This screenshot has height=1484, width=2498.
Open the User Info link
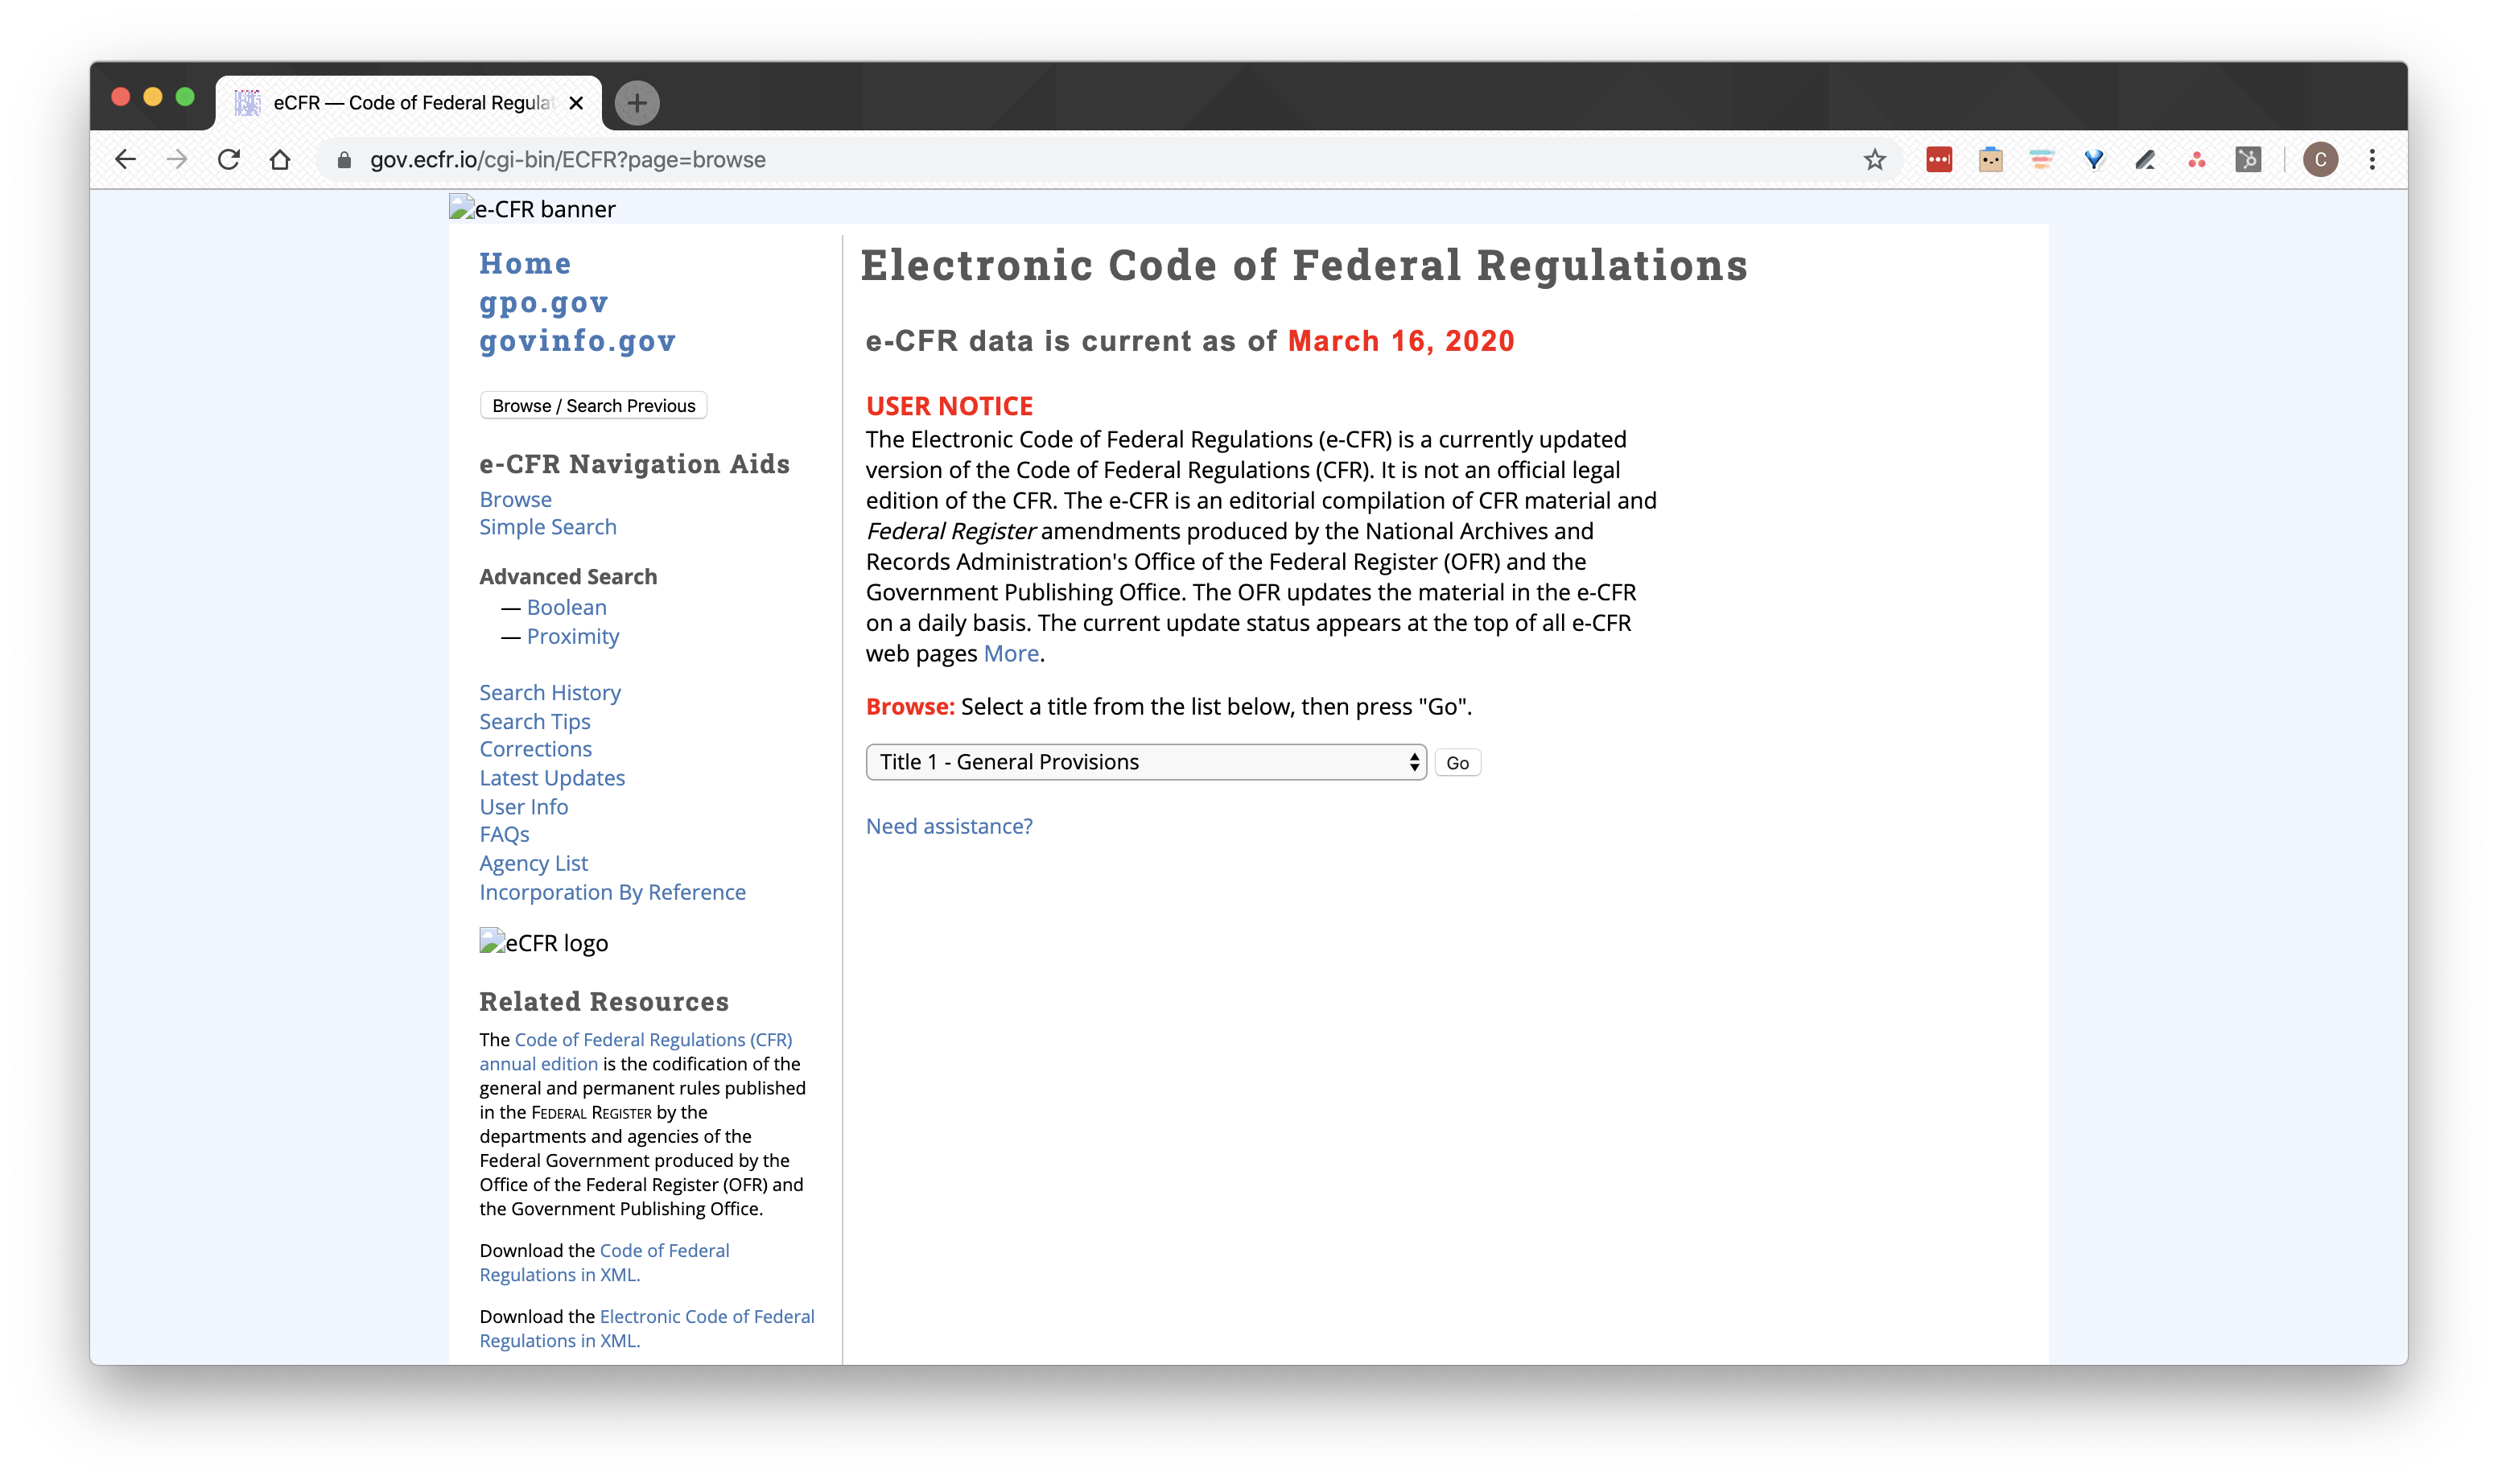coord(523,806)
